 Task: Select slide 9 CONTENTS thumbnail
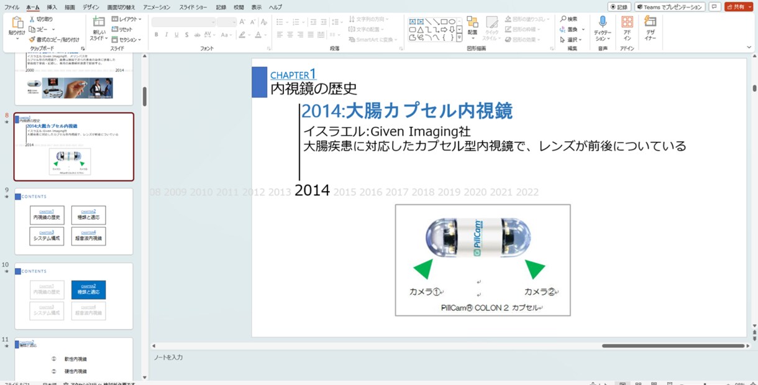[73, 221]
